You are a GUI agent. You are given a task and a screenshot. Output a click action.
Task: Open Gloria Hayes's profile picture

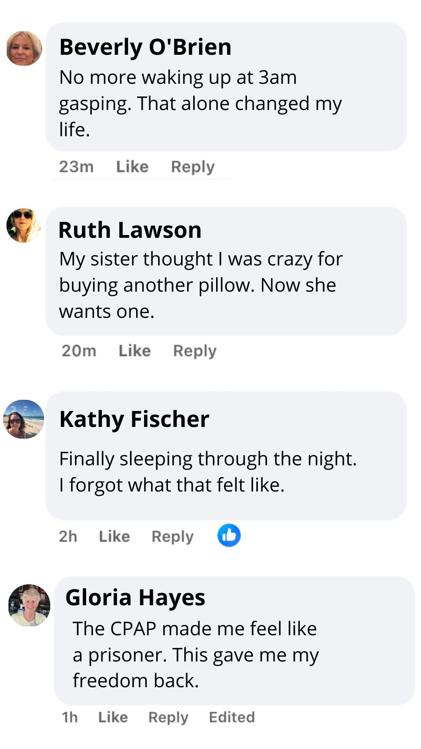tap(29, 605)
